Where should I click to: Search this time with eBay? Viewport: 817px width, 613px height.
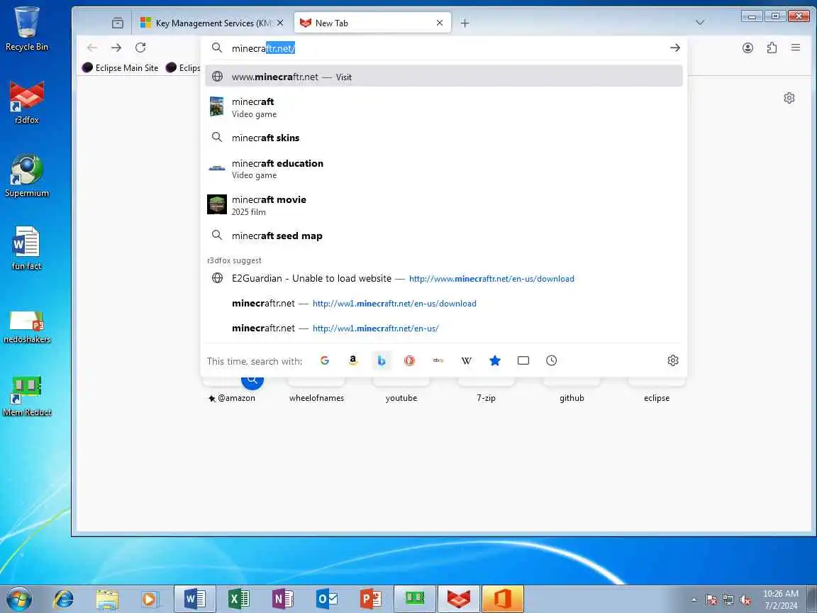pyautogui.click(x=438, y=360)
